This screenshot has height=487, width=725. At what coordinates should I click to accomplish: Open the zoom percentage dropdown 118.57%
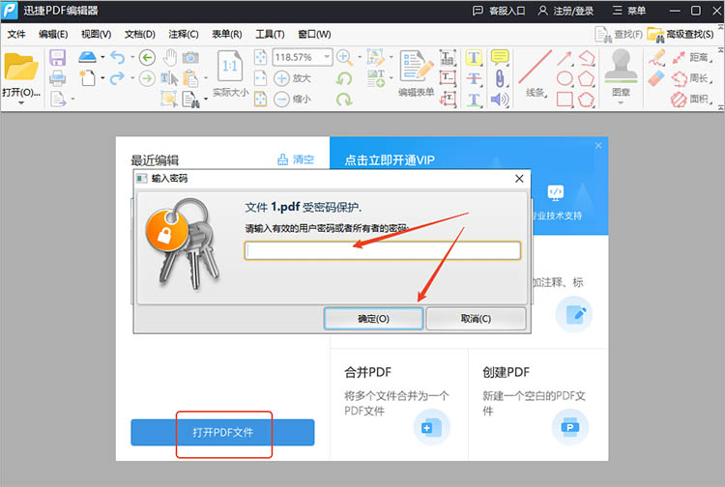click(x=327, y=57)
